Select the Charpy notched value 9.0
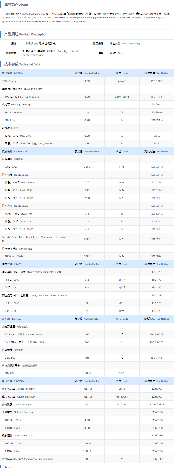This screenshot has width=174, height=468. pos(87,288)
